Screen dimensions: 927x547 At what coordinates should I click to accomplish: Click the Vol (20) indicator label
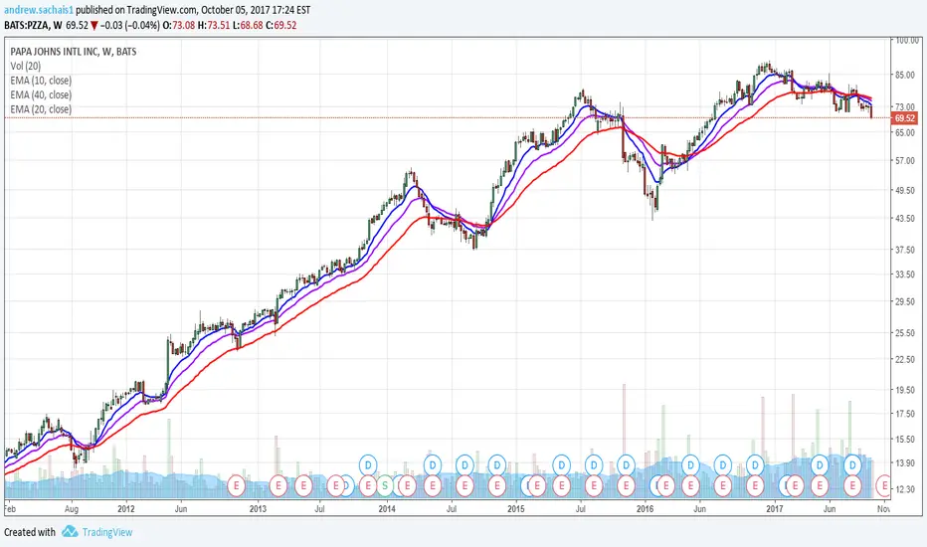(x=26, y=66)
